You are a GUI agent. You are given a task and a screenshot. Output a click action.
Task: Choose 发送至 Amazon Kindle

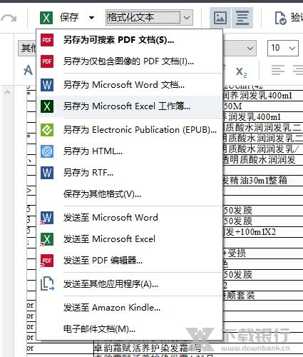click(130, 308)
